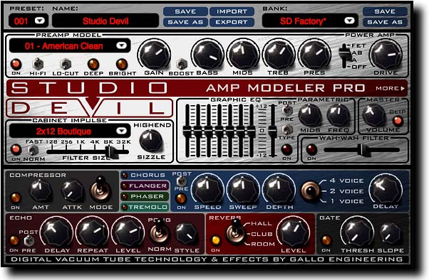The height and width of the screenshot is (280, 429).
Task: Select the FLANGER effect tab
Action: [x=145, y=186]
